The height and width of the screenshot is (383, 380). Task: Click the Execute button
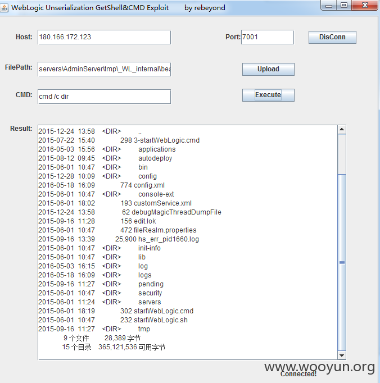click(268, 95)
